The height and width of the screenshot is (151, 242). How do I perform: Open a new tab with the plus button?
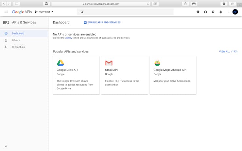point(239,5)
